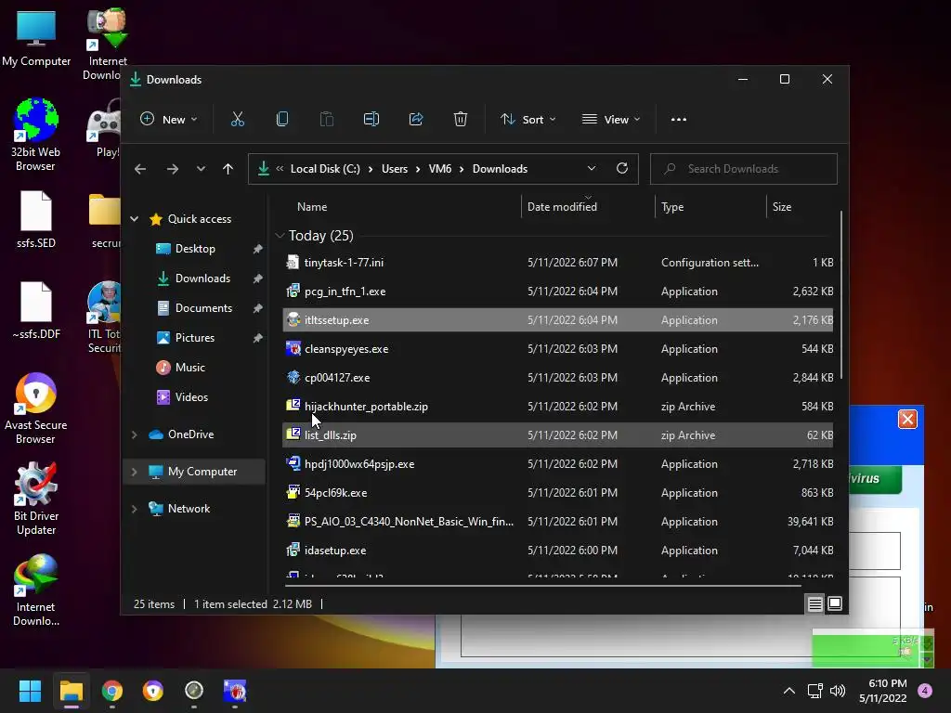Screen dimensions: 951x713
Task: Select Avast Secure Browser desktop shortcut
Action: (x=36, y=408)
